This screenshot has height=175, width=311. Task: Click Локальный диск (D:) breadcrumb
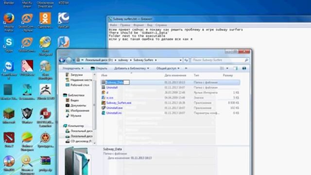pyautogui.click(x=99, y=60)
